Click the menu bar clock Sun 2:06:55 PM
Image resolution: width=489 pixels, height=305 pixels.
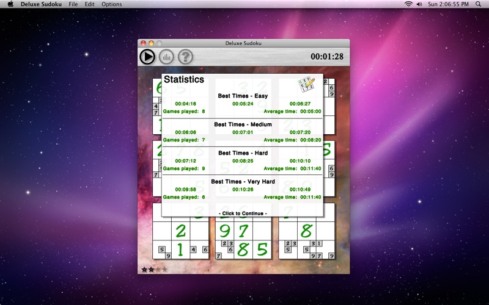(448, 4)
